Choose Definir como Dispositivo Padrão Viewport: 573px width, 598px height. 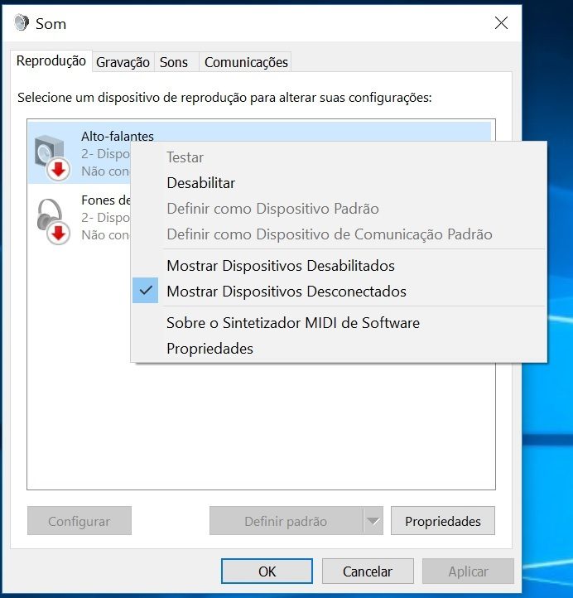(x=339, y=209)
